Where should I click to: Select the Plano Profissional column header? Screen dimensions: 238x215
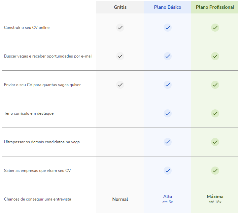coord(215,7)
